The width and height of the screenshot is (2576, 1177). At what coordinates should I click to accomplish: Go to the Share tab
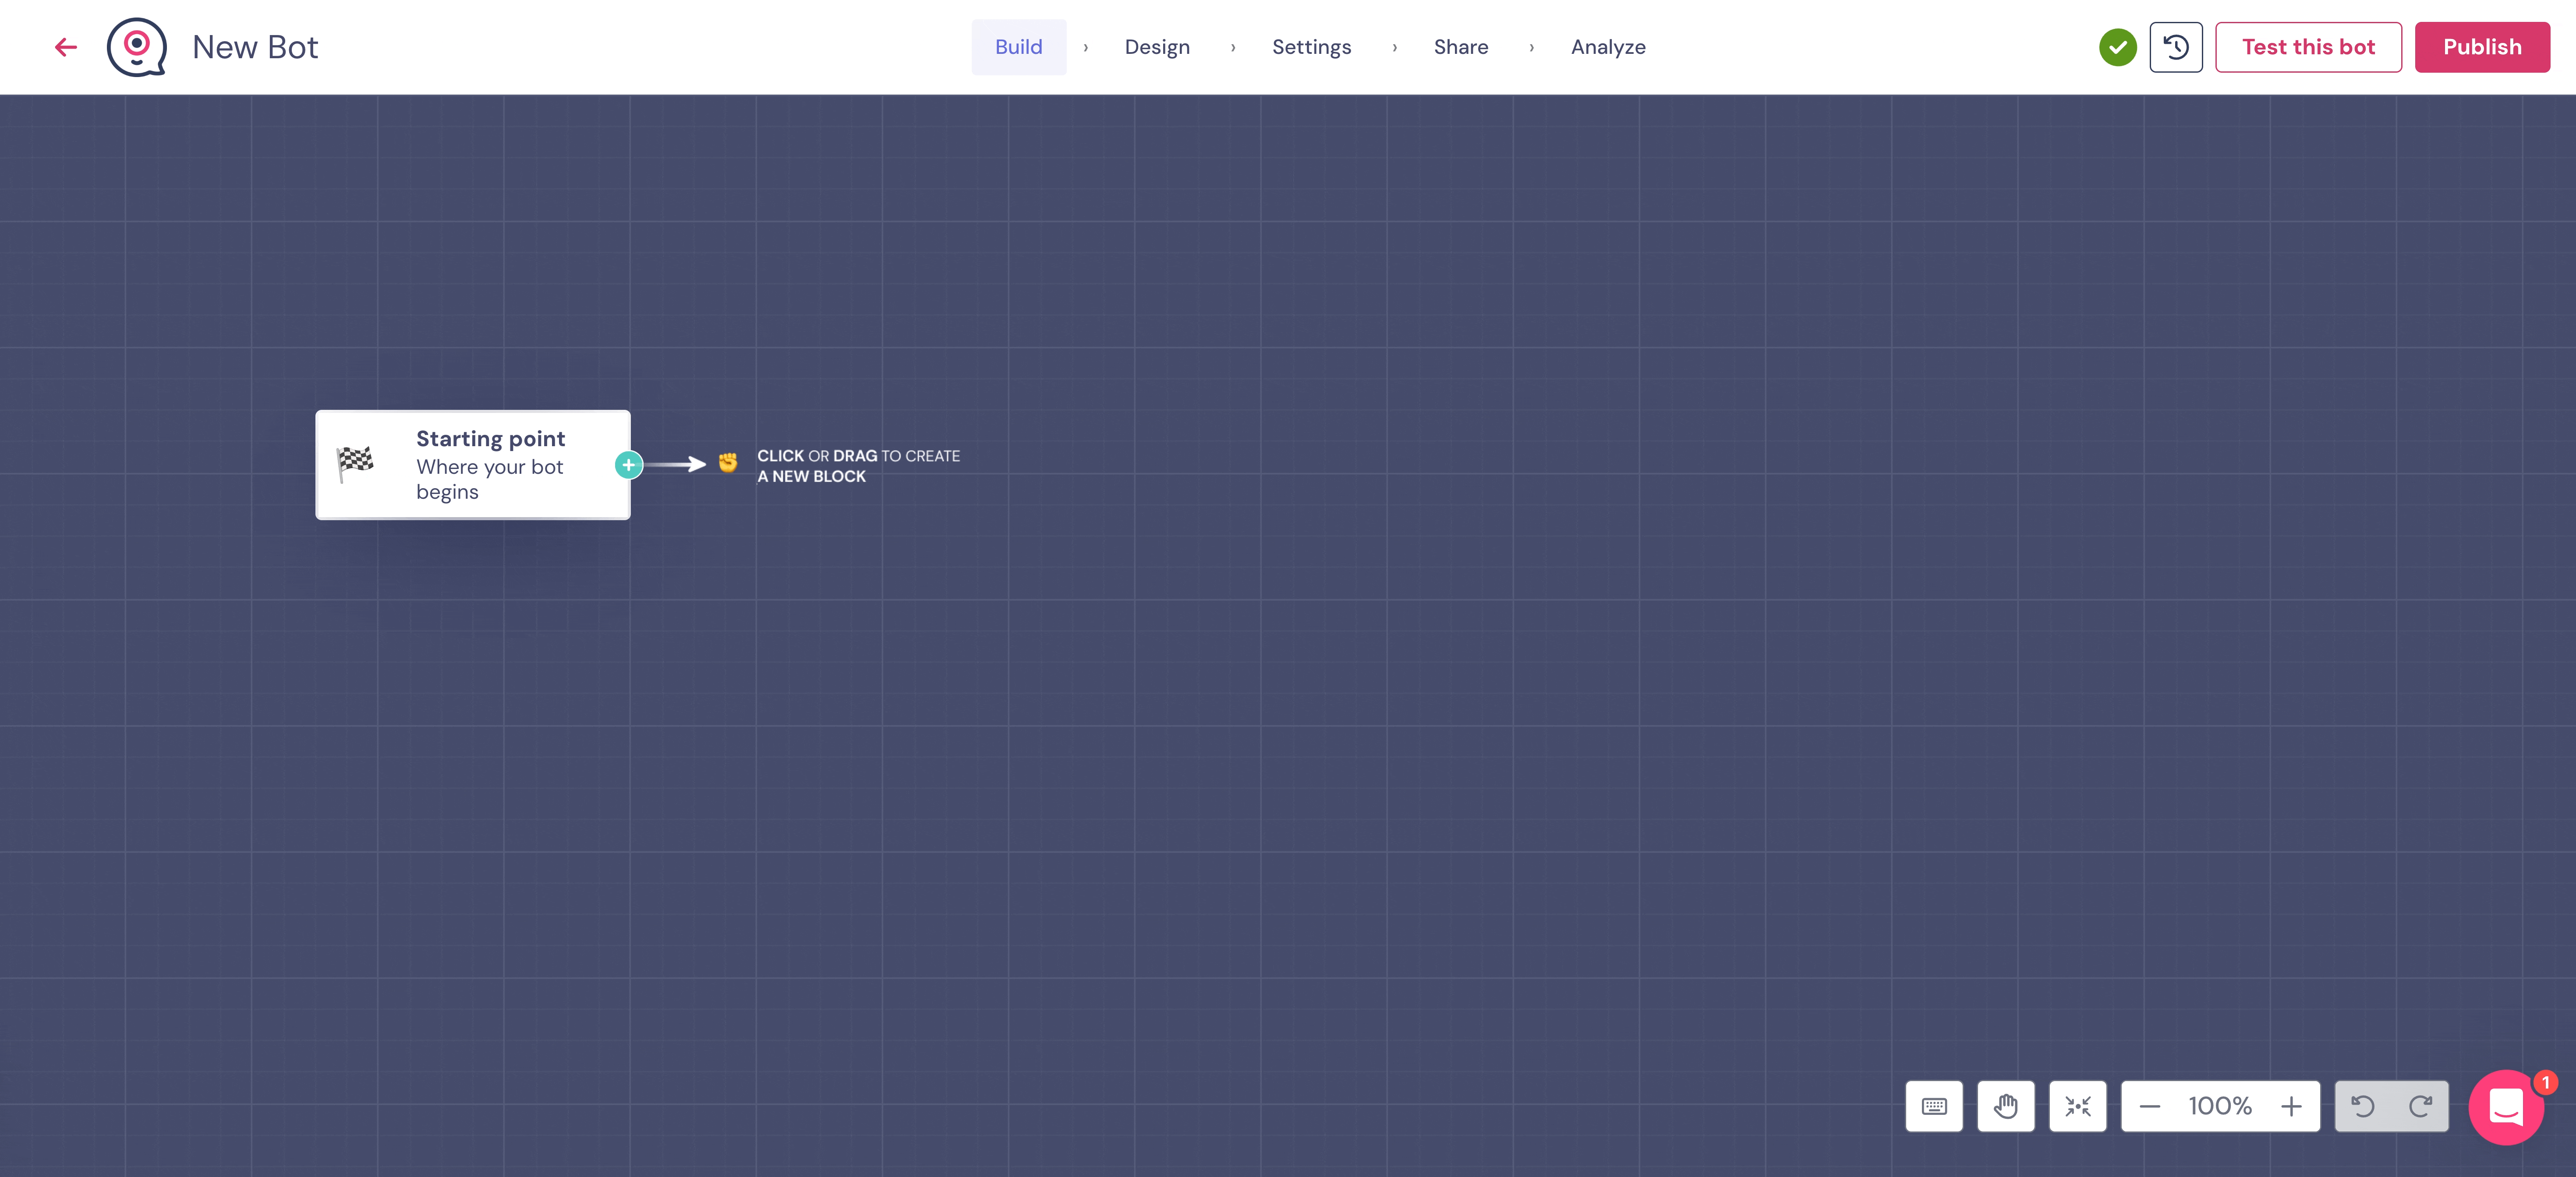coord(1460,47)
